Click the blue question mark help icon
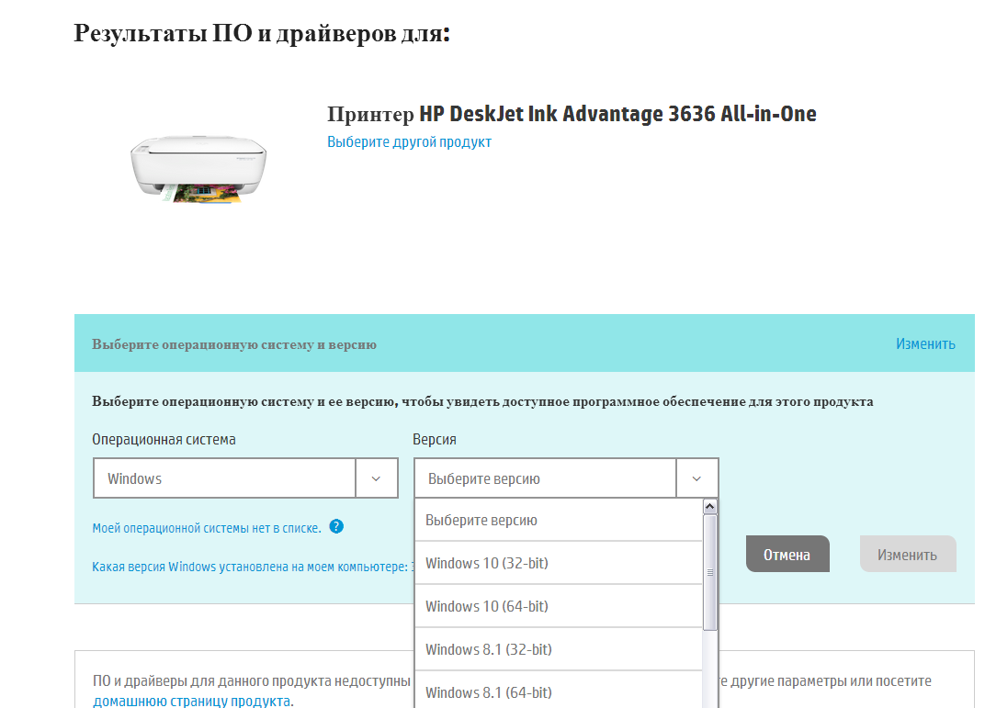The height and width of the screenshot is (708, 985). pyautogui.click(x=336, y=526)
